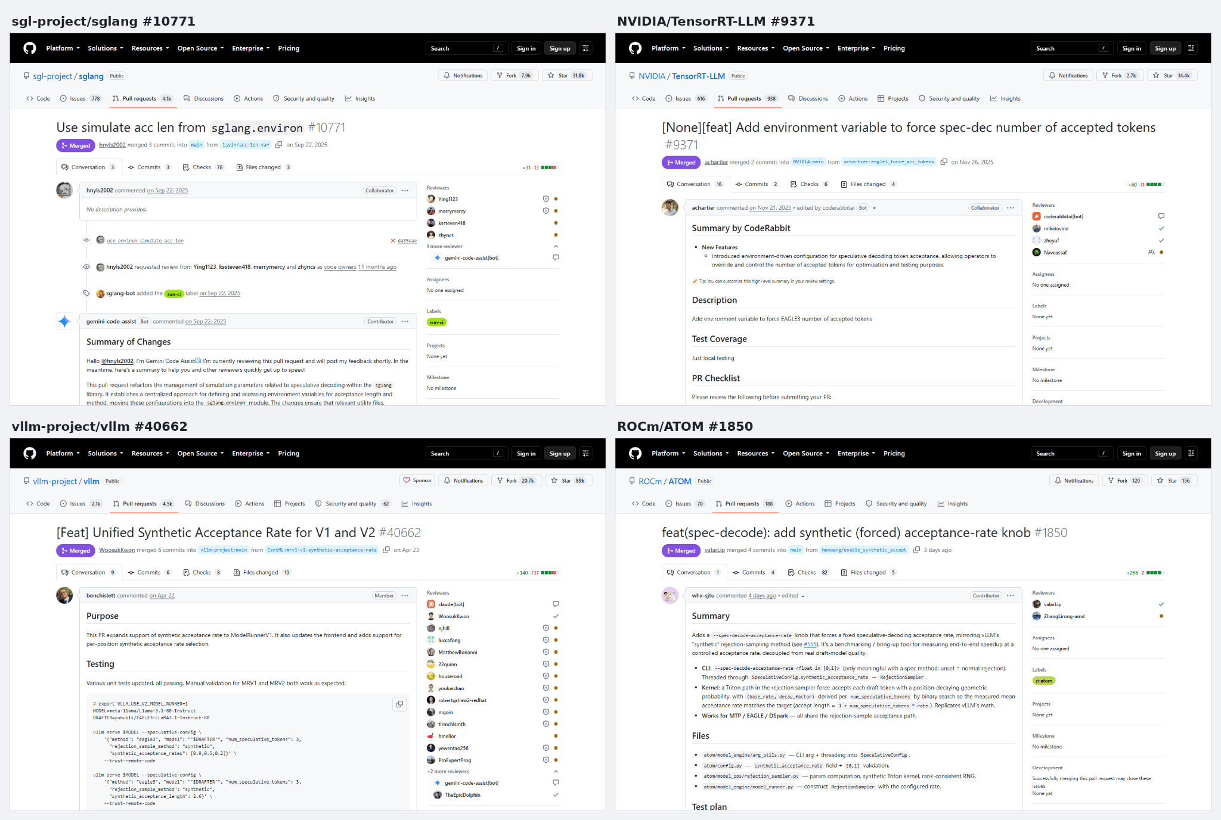Toggle Notifications for TensorRT-LLM repository
This screenshot has width=1221, height=820.
[1068, 76]
